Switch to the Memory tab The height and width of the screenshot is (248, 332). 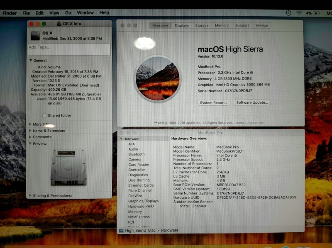coord(222,25)
